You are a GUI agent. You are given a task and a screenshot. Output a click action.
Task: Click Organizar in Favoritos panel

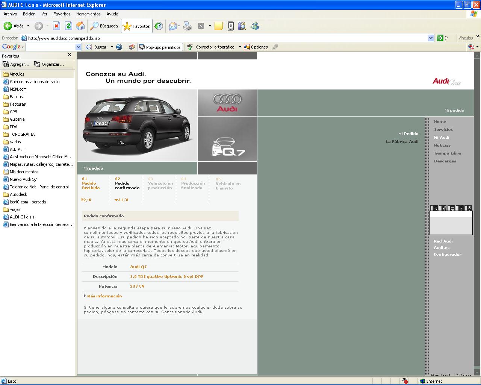(49, 64)
